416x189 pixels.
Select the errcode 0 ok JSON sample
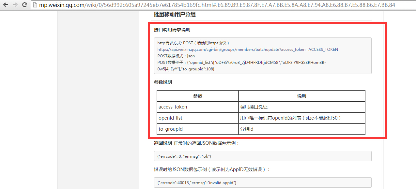coord(263,156)
